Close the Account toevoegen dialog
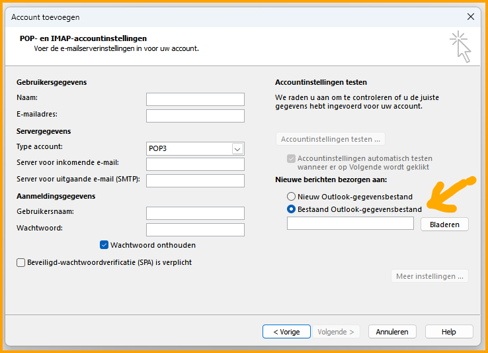The image size is (488, 353). tap(470, 17)
